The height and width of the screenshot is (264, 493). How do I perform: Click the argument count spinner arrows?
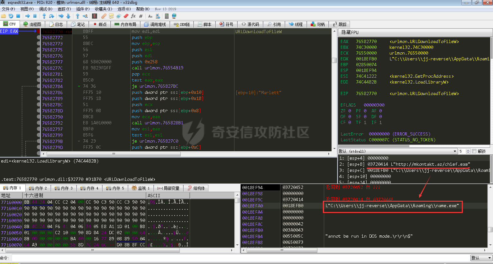[468, 151]
